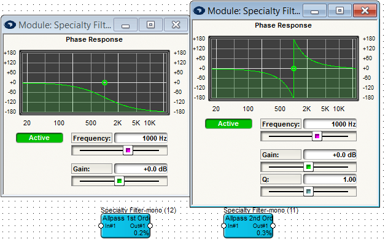Toggle Active button in right filter window

click(228, 123)
